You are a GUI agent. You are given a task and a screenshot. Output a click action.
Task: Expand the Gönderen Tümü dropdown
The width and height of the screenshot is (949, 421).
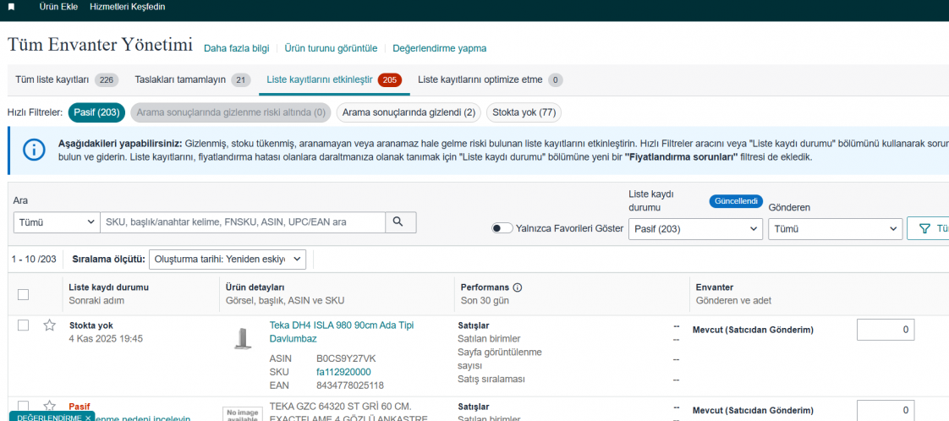[835, 229]
